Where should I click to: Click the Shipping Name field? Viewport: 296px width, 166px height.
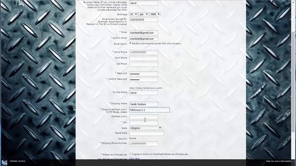point(143,104)
